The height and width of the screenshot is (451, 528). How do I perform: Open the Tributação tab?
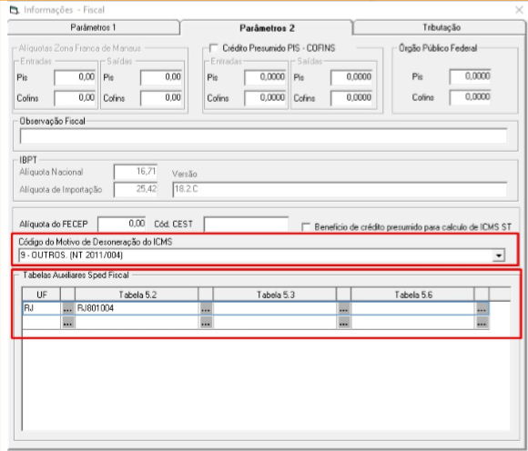pyautogui.click(x=441, y=27)
